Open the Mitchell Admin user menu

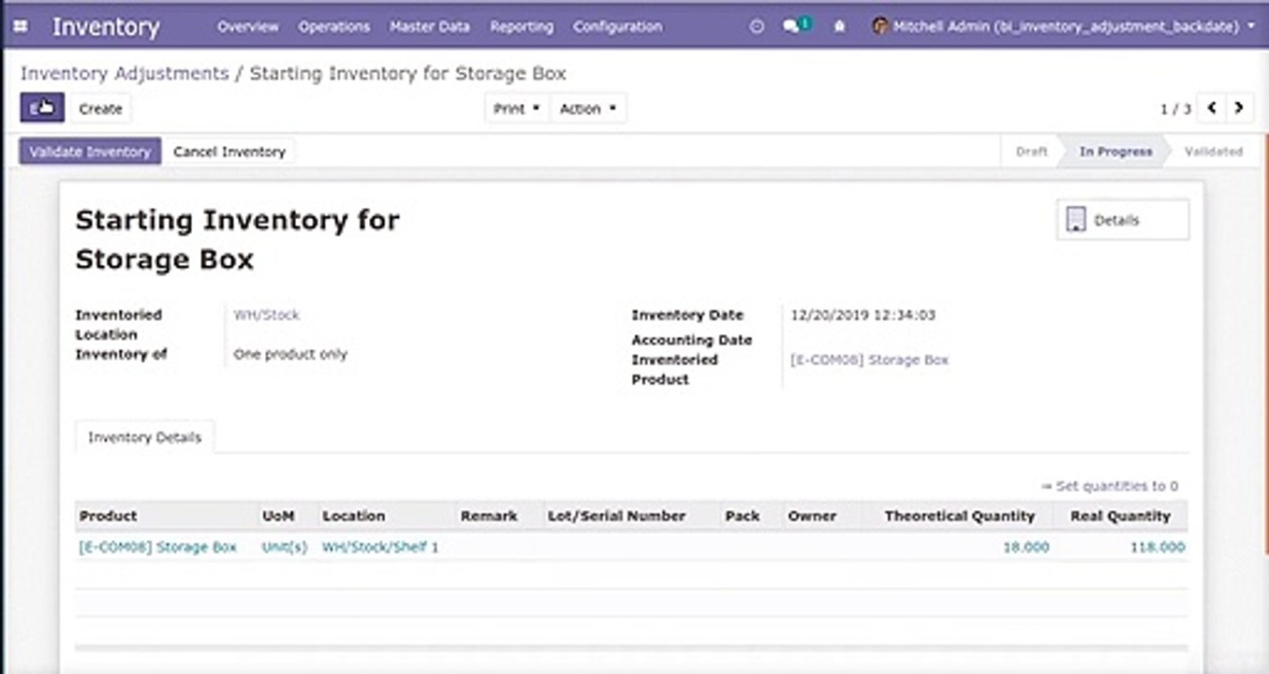click(x=1063, y=27)
